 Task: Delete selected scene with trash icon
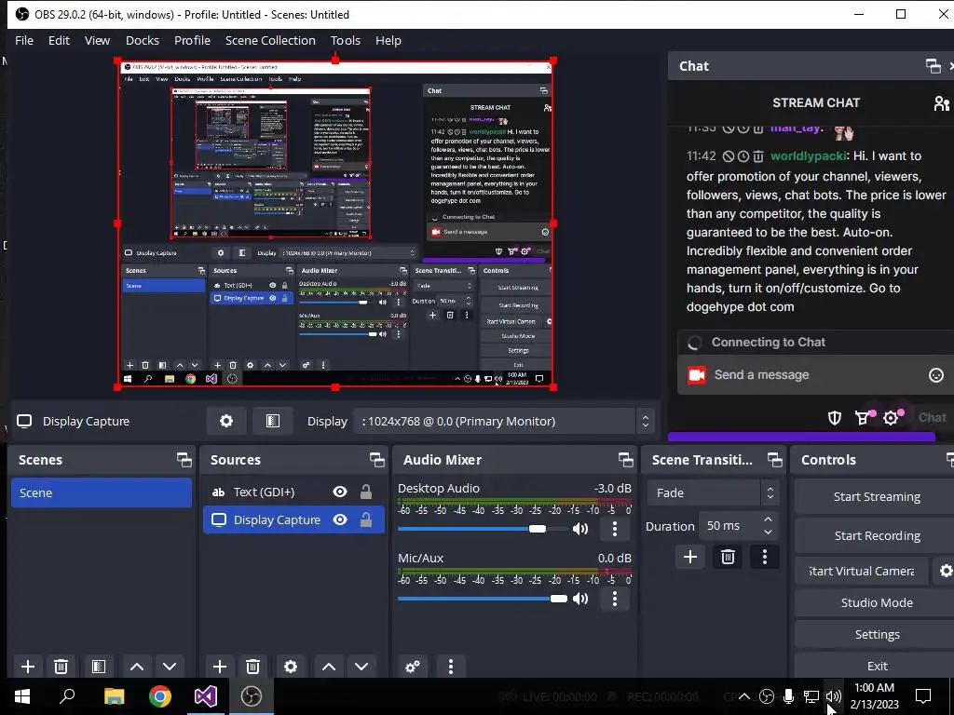pos(61,667)
